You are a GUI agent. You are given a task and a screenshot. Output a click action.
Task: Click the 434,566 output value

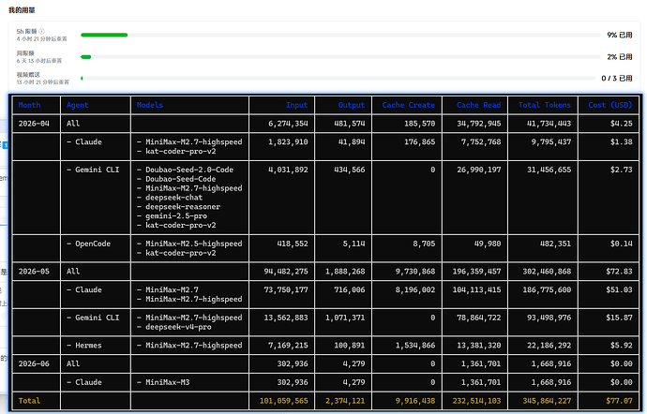350,170
